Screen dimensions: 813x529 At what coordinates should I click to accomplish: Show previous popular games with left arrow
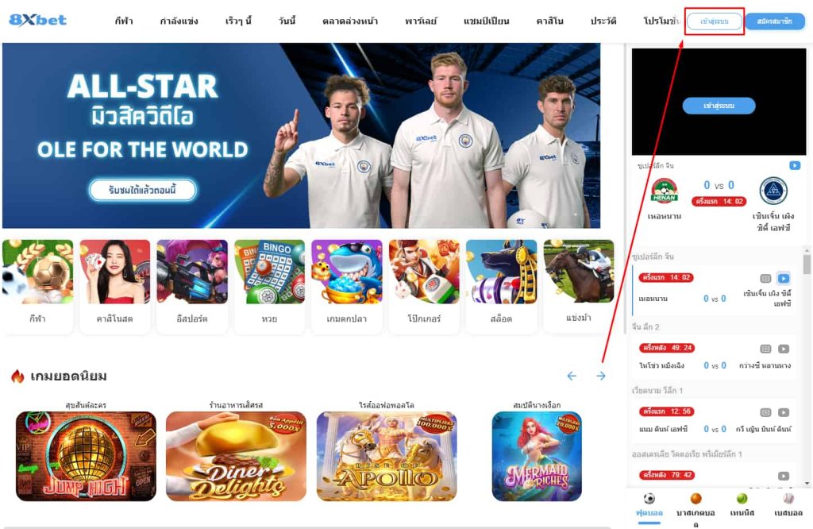572,376
